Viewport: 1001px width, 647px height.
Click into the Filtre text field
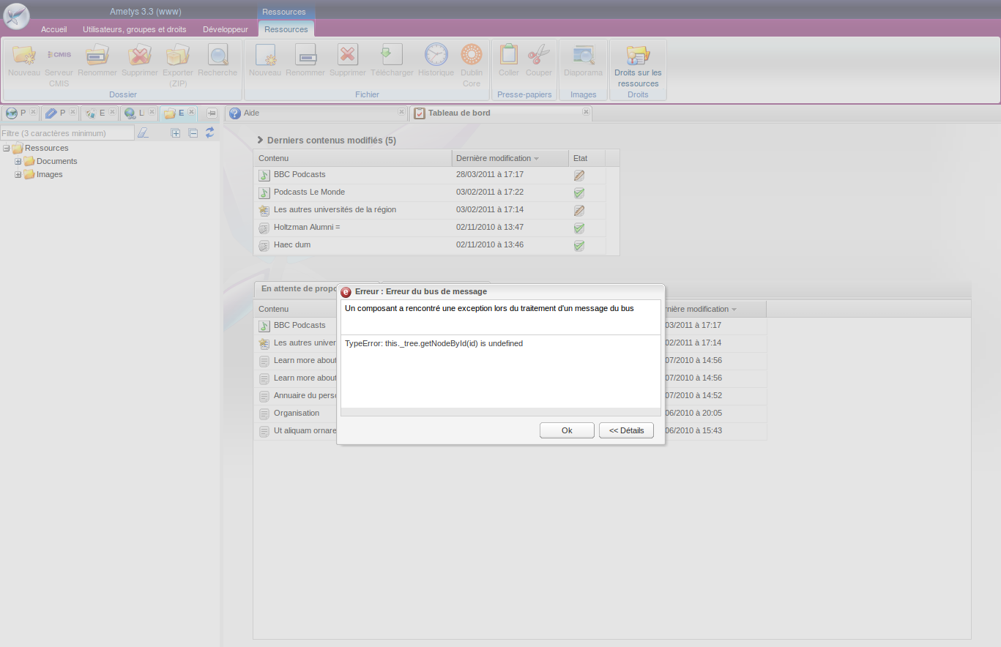coord(67,133)
